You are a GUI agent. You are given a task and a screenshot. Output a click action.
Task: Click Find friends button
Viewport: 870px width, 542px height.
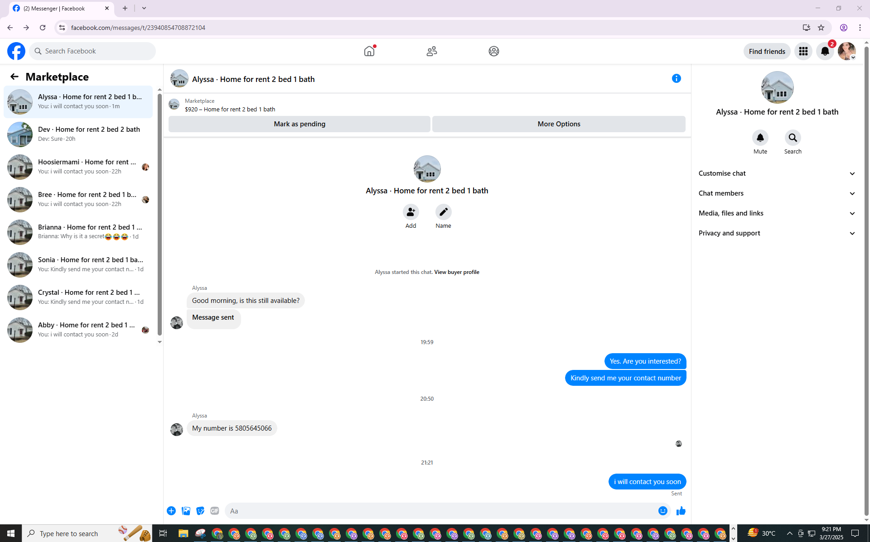[x=767, y=51]
